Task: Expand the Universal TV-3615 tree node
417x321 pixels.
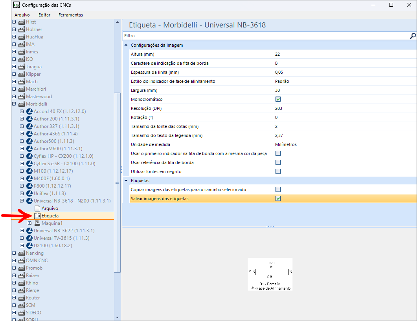Action: (22, 238)
